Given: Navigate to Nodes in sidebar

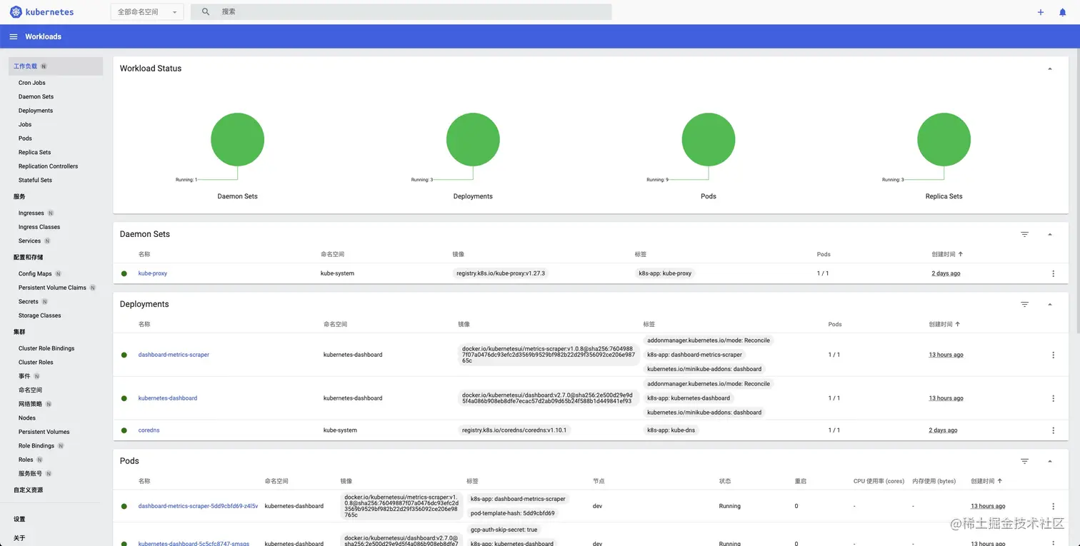Looking at the screenshot, I should [x=27, y=418].
